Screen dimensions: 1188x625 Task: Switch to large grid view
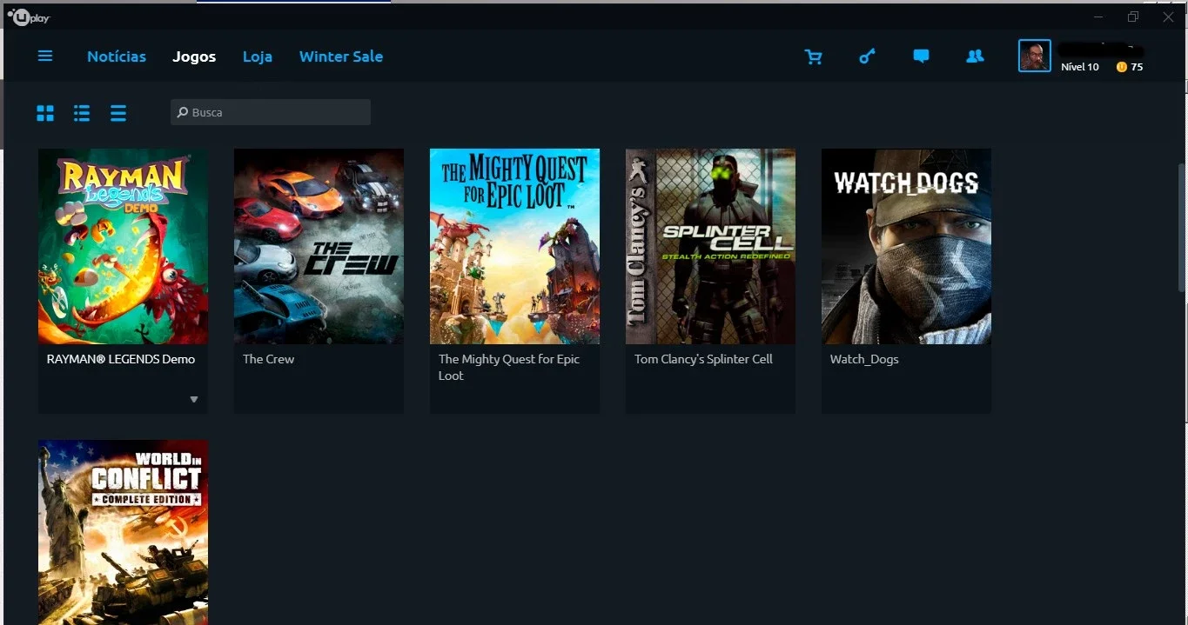tap(45, 113)
